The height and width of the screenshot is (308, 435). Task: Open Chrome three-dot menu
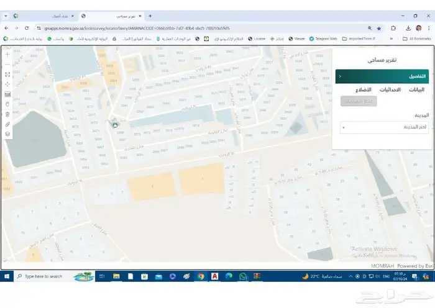tap(429, 28)
